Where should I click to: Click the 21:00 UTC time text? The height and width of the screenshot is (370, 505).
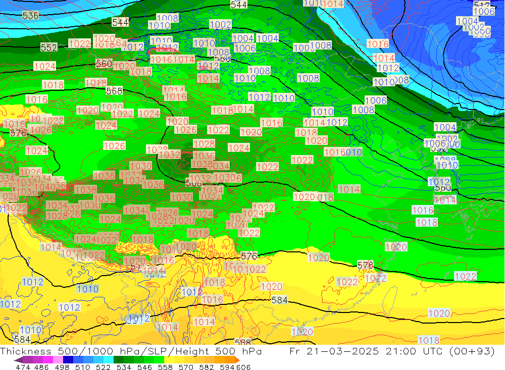pyautogui.click(x=415, y=351)
